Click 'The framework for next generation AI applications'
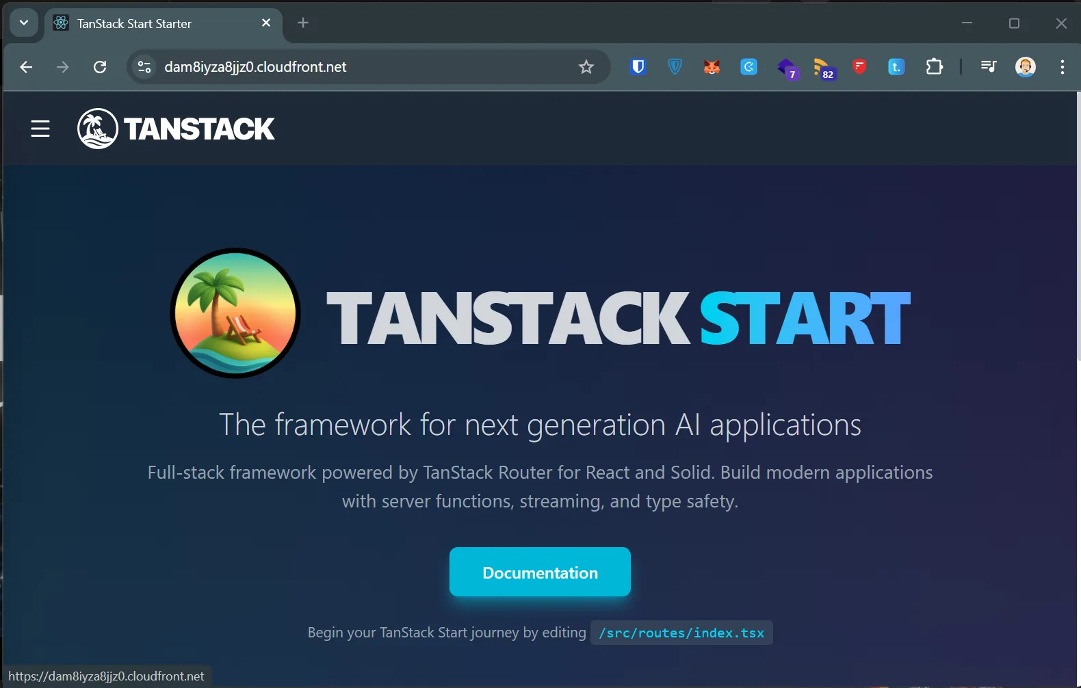 (x=540, y=425)
